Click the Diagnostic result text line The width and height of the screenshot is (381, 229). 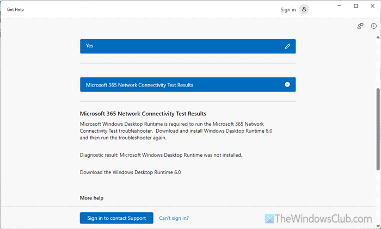[161, 155]
